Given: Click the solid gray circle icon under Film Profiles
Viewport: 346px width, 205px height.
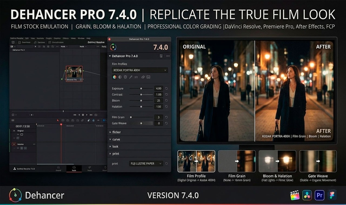Looking at the screenshot, I should pos(125,77).
